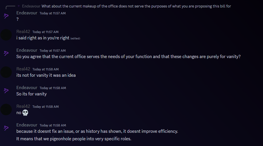Open Endeavour's avatar beside the "?" message
The height and width of the screenshot is (146, 263).
[6, 16]
